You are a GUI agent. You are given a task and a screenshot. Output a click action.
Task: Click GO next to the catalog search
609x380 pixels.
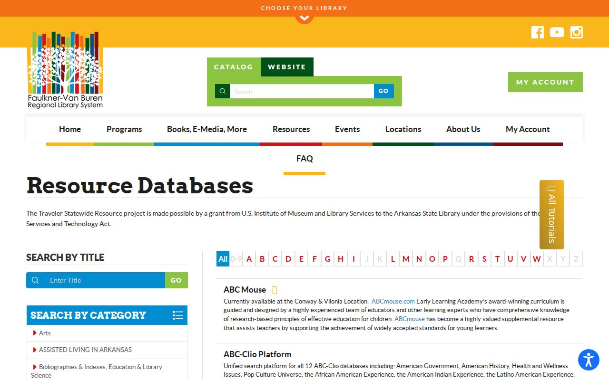click(x=384, y=91)
